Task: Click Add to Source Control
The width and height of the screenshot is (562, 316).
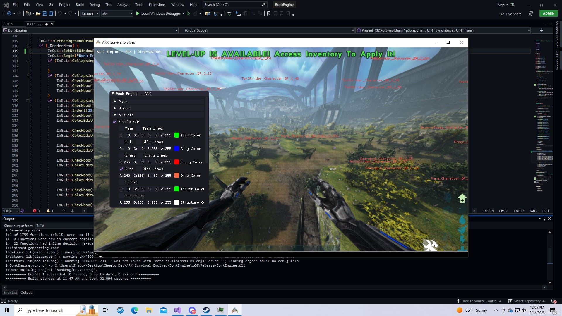Action: (x=479, y=301)
